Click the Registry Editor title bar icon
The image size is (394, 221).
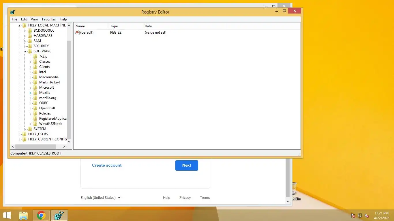coord(12,12)
